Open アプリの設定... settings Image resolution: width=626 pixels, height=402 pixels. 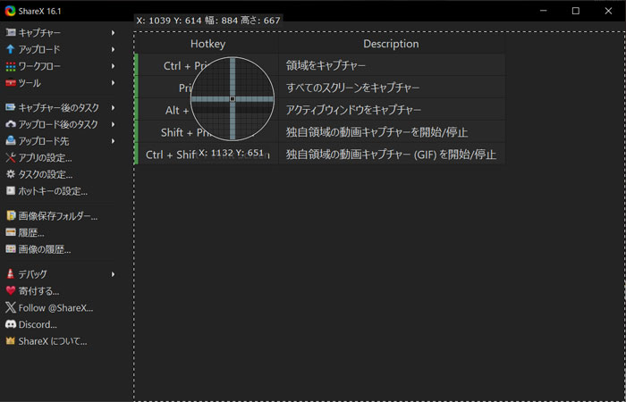45,158
